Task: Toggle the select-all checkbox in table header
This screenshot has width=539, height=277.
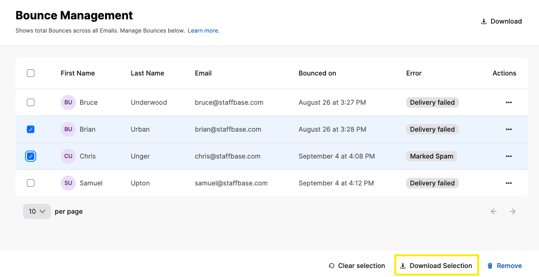Action: click(31, 73)
